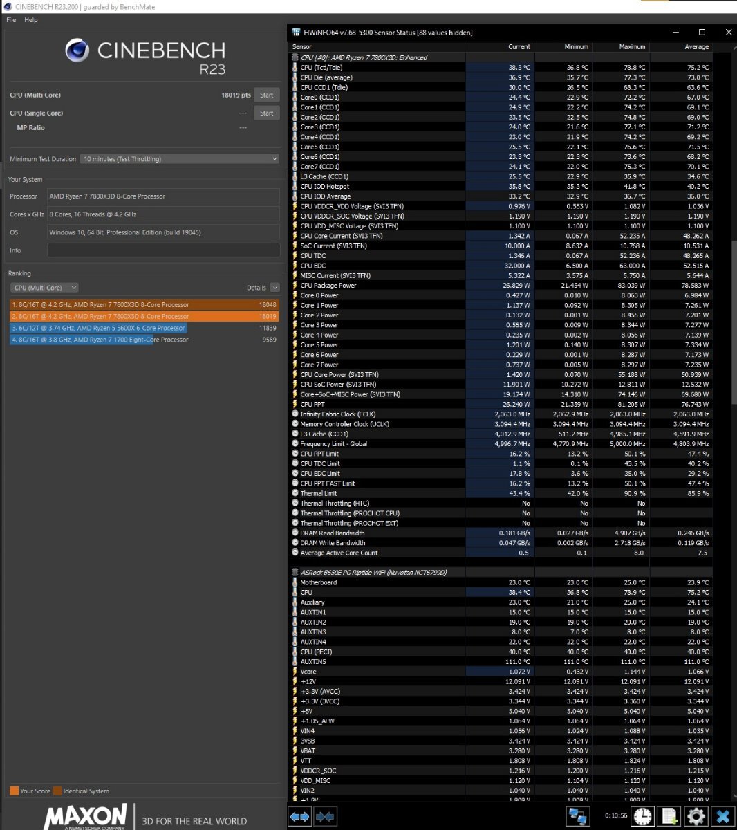
Task: Click the lightning icon beside Vcore
Action: click(295, 672)
